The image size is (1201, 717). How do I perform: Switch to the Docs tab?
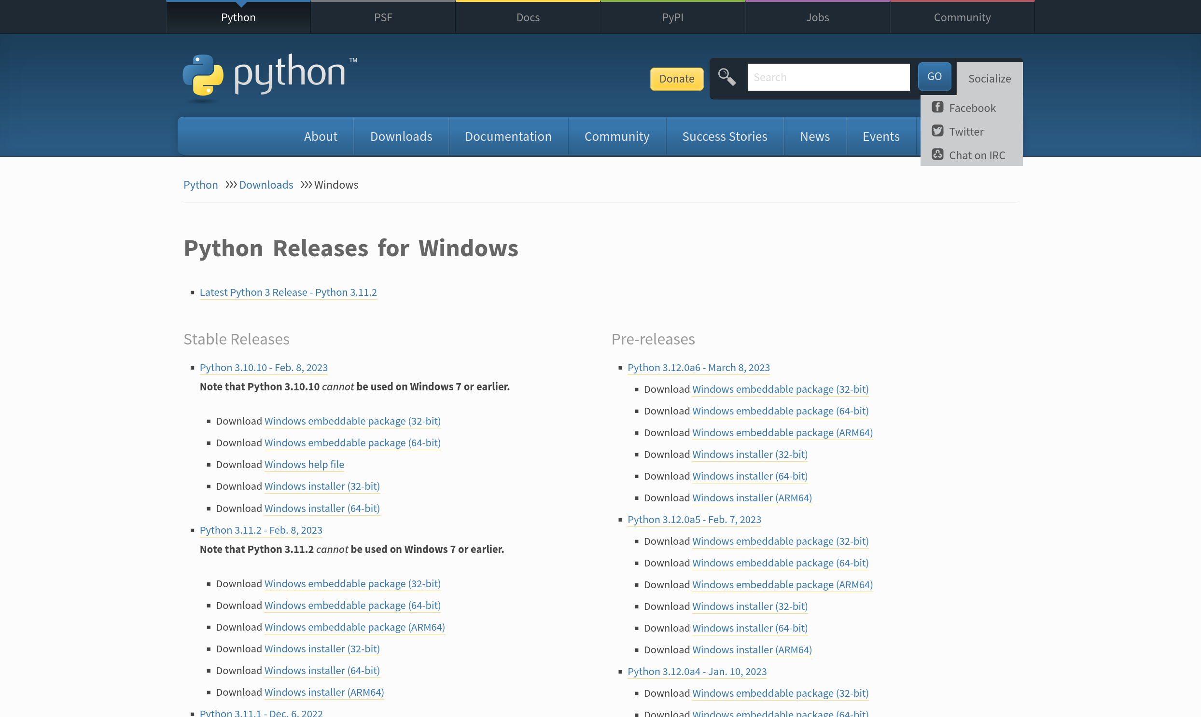[x=527, y=17]
